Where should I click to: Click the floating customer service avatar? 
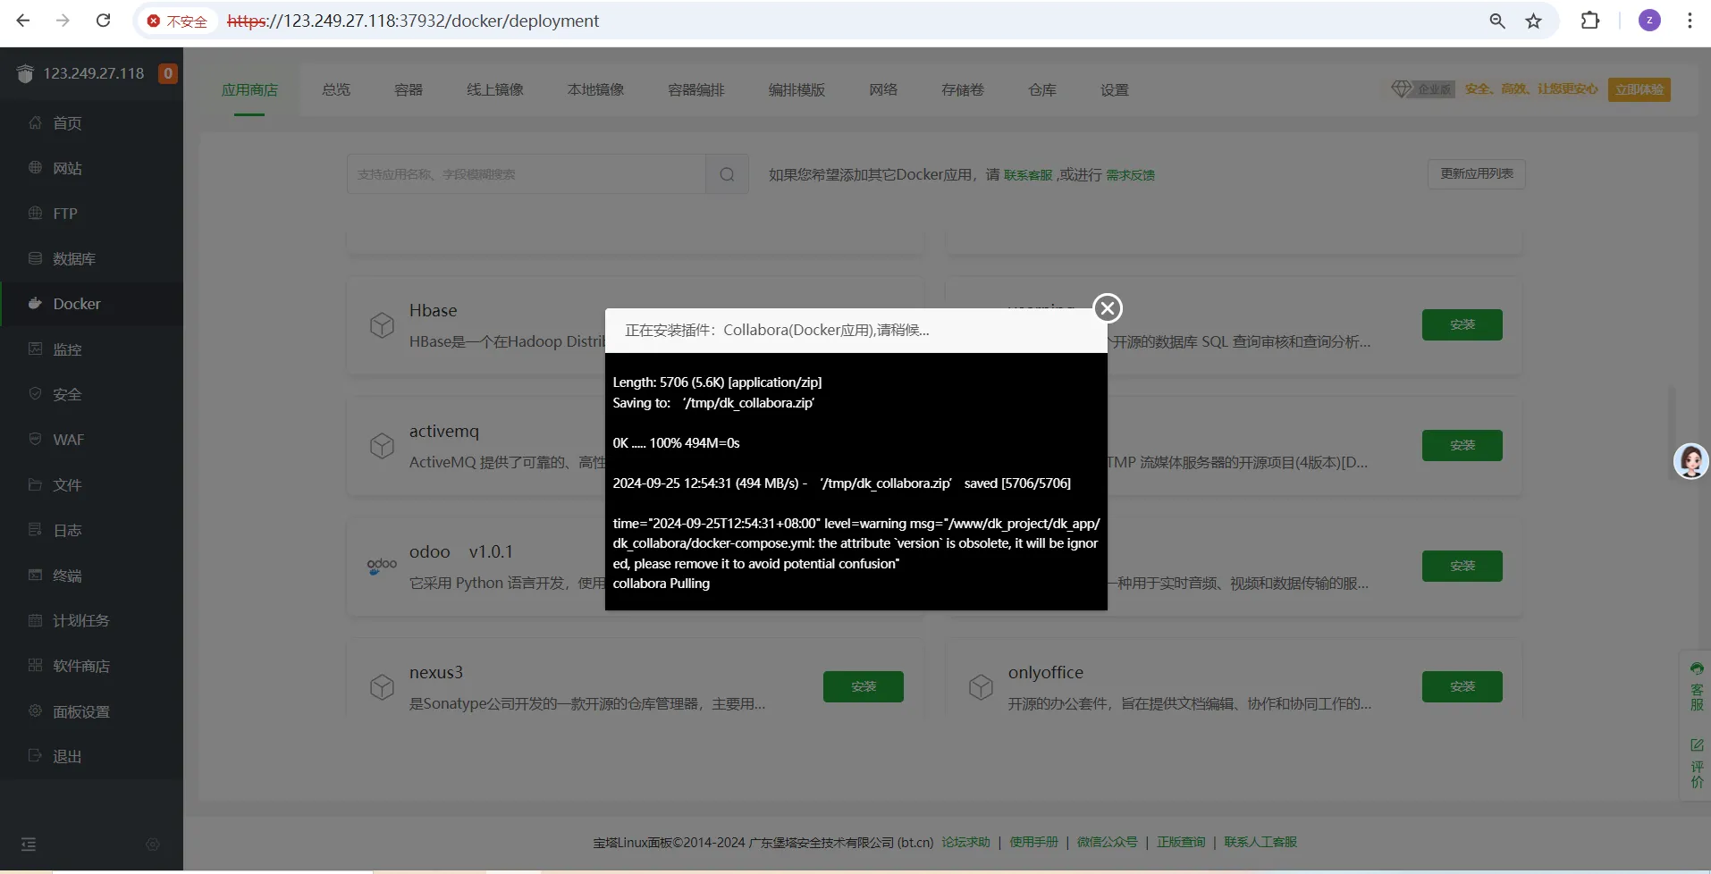click(x=1690, y=461)
